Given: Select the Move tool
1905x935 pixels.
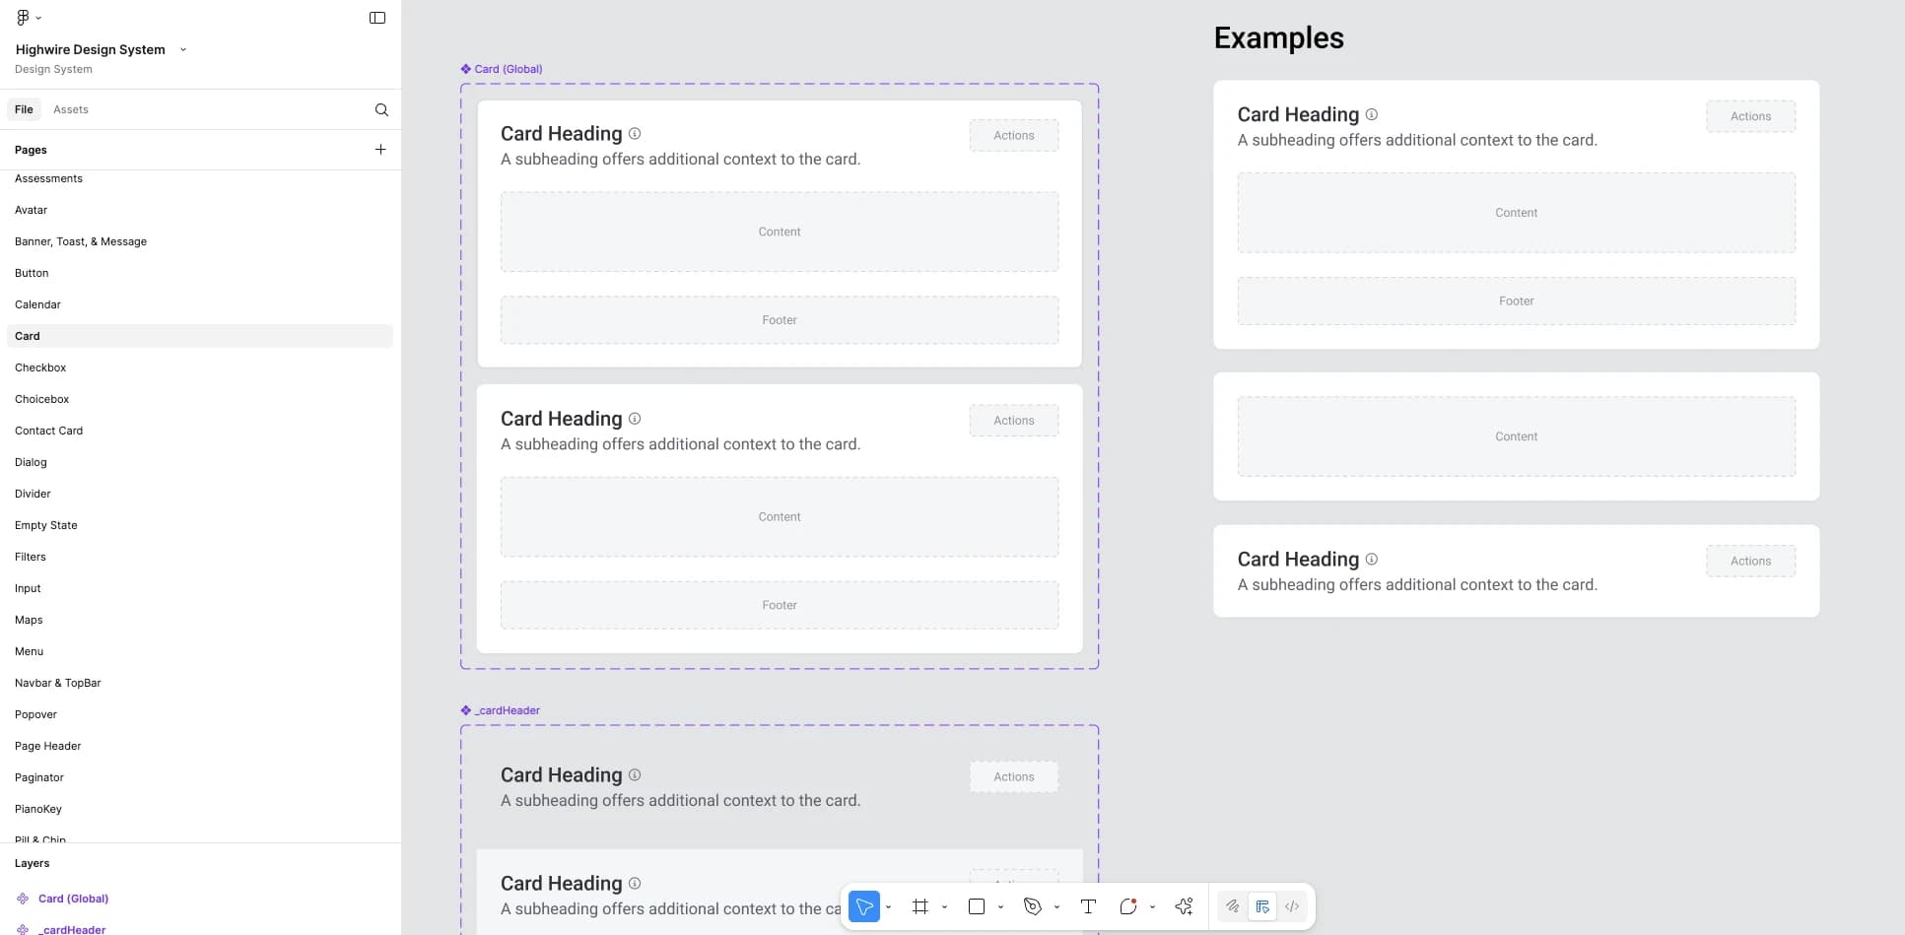Looking at the screenshot, I should 864,906.
